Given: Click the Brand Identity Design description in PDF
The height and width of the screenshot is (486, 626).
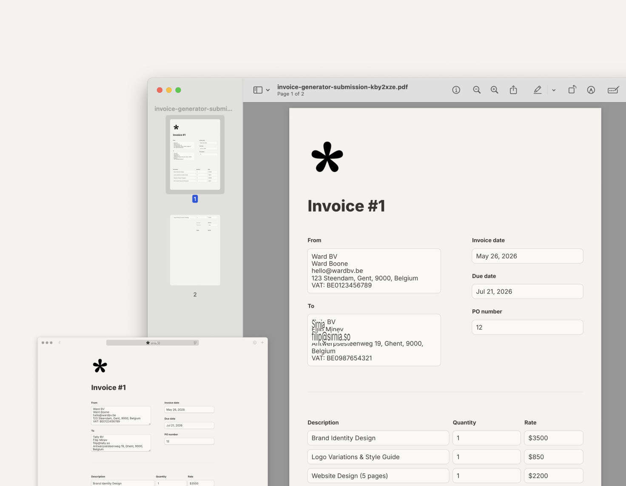Looking at the screenshot, I should 378,438.
